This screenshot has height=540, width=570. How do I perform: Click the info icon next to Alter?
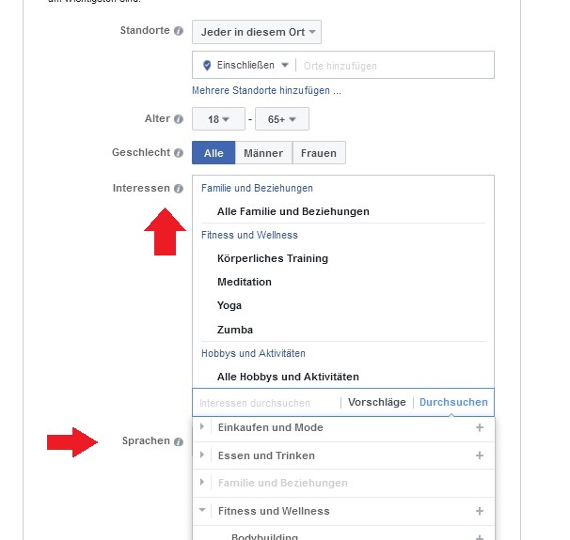(179, 119)
